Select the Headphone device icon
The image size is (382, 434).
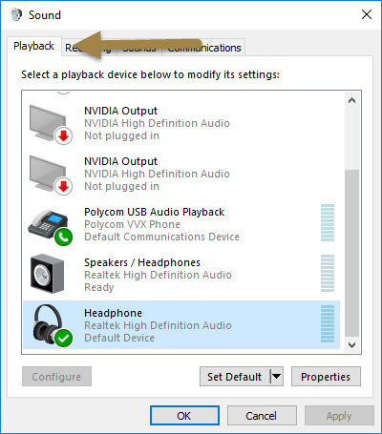pyautogui.click(x=51, y=325)
